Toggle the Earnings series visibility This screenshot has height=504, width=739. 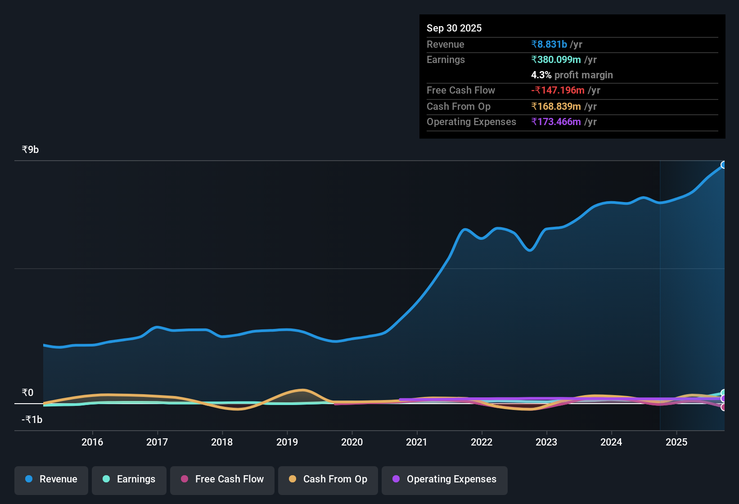[x=129, y=479]
